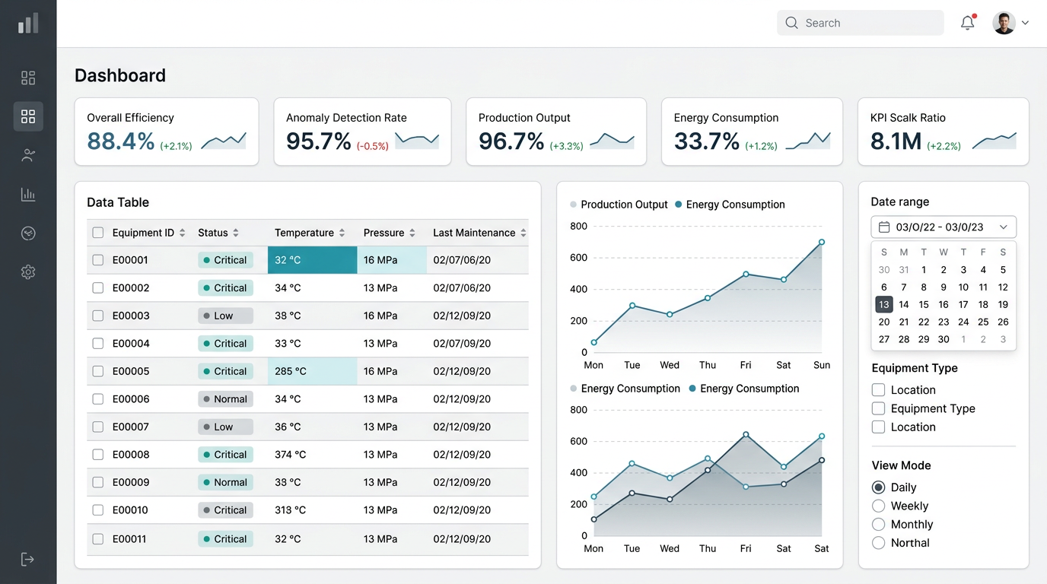Pick day 9 in the calendar
This screenshot has height=584, width=1047.
pos(944,287)
